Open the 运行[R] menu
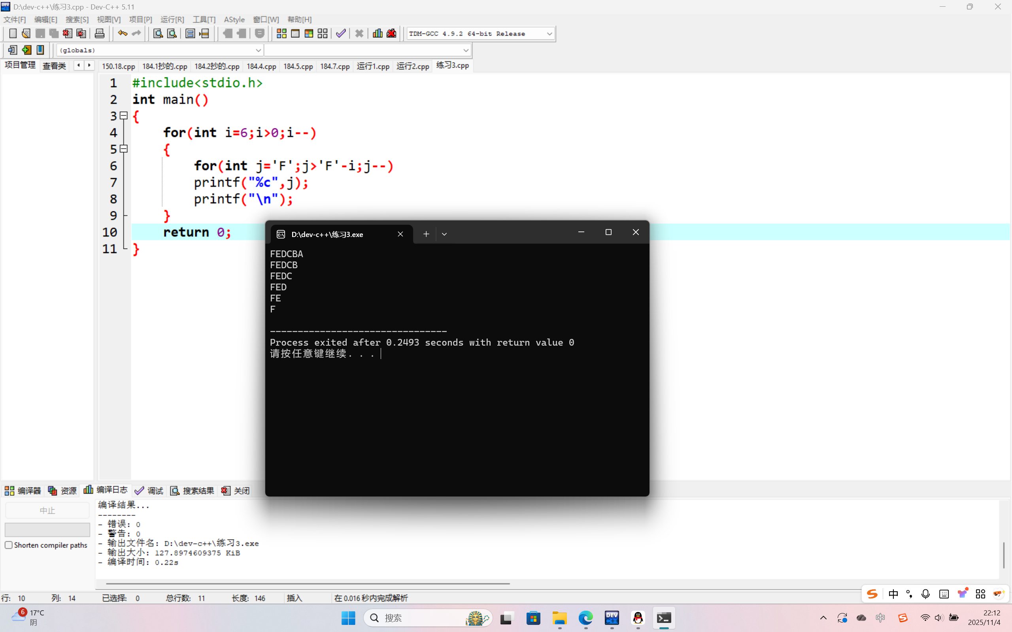Viewport: 1012px width, 632px height. [172, 19]
